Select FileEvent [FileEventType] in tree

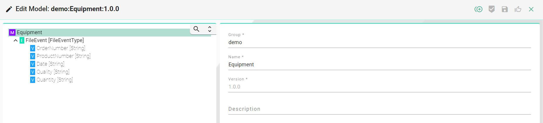[55, 40]
